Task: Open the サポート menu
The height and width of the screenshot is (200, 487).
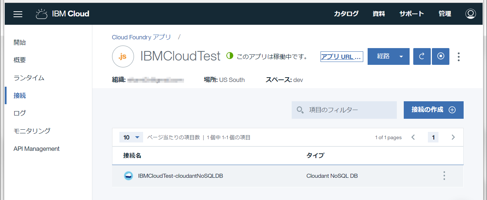Action: tap(411, 14)
